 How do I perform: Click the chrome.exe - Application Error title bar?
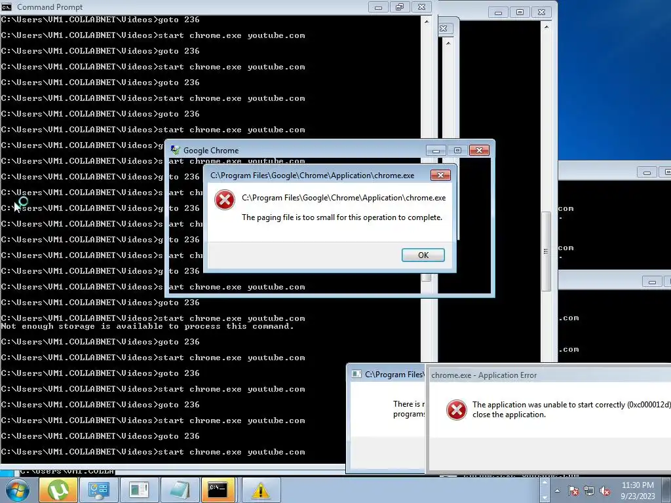pos(550,375)
